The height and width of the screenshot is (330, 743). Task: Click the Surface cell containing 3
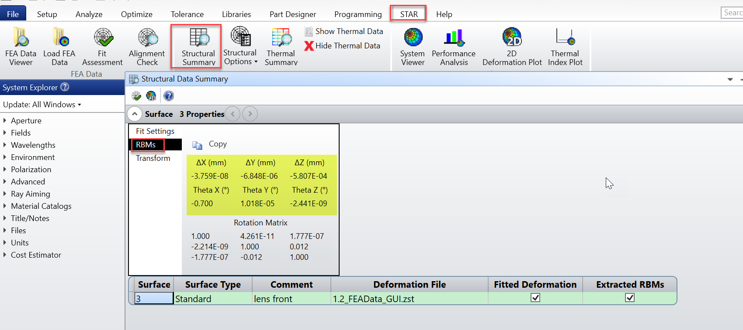(x=154, y=299)
